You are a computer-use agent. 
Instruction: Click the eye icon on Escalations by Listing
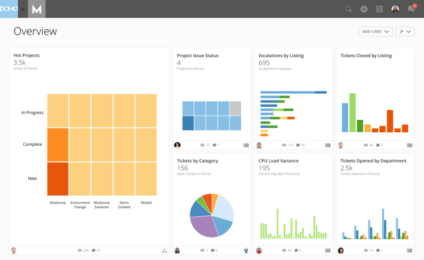pos(284,145)
